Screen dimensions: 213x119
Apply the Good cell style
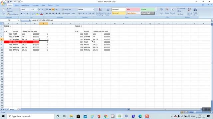coord(148,10)
